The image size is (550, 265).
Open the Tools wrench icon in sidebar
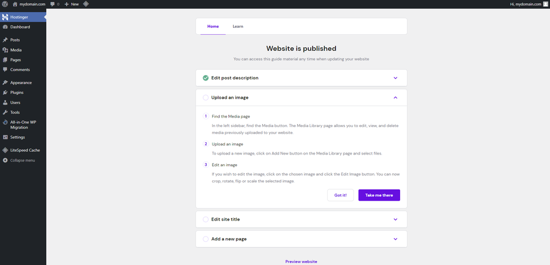pyautogui.click(x=5, y=112)
